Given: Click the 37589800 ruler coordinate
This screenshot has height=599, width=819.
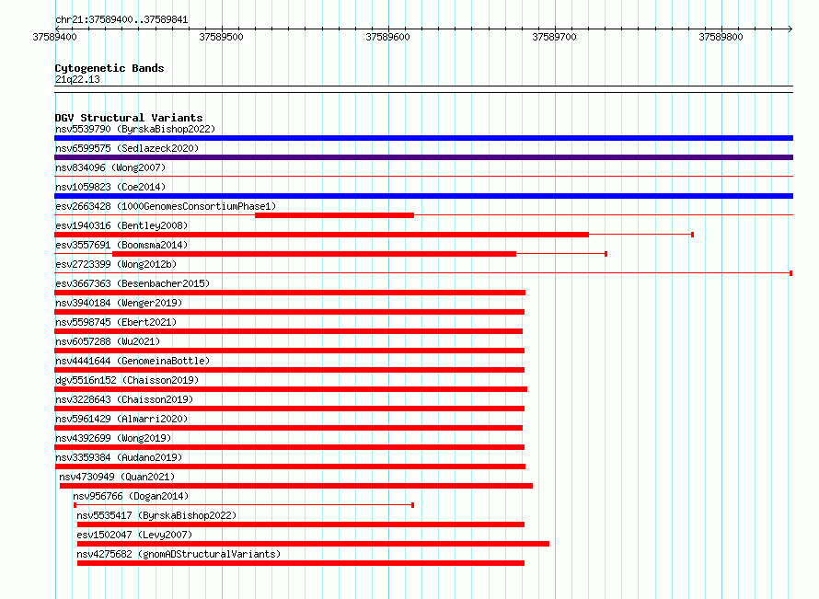Looking at the screenshot, I should pyautogui.click(x=721, y=37).
